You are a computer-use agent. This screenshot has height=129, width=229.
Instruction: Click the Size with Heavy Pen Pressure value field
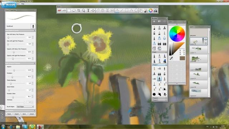[x=29, y=37]
